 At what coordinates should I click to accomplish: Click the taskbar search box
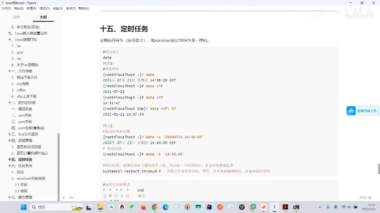[x=56, y=207]
